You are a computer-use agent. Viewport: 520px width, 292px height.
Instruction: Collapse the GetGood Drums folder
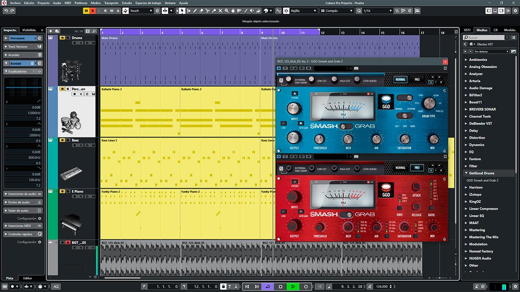coord(466,173)
